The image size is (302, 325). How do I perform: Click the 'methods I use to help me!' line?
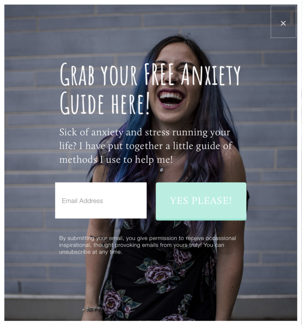(x=116, y=160)
